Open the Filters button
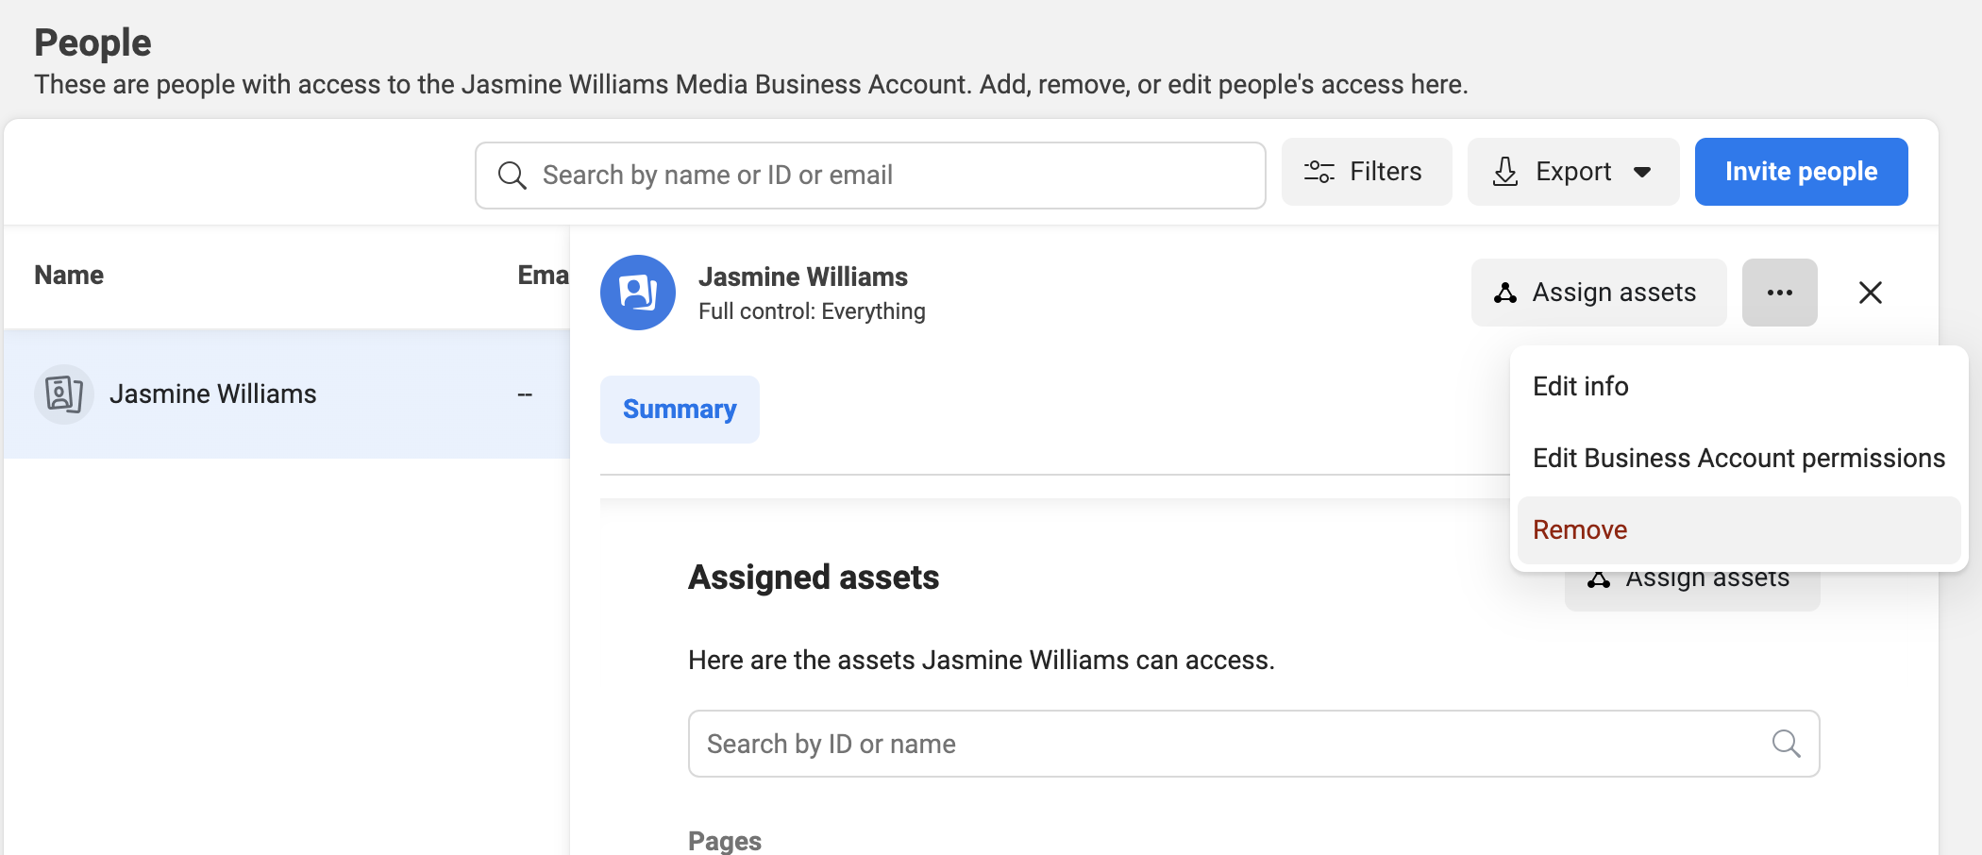 pyautogui.click(x=1366, y=172)
